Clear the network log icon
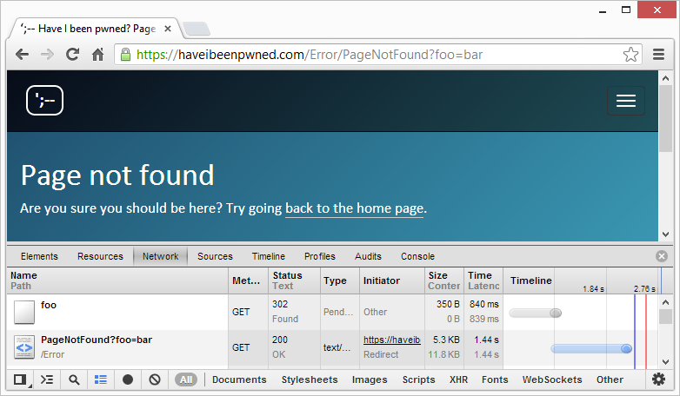680x396 pixels. (155, 380)
